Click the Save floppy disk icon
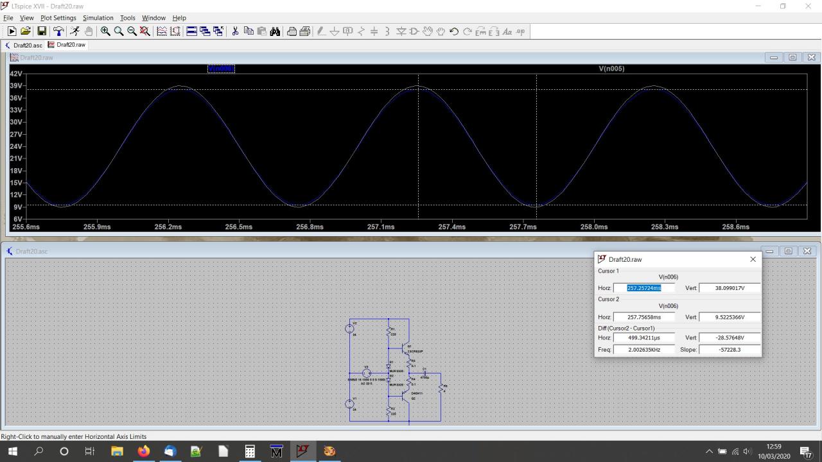 pyautogui.click(x=42, y=31)
